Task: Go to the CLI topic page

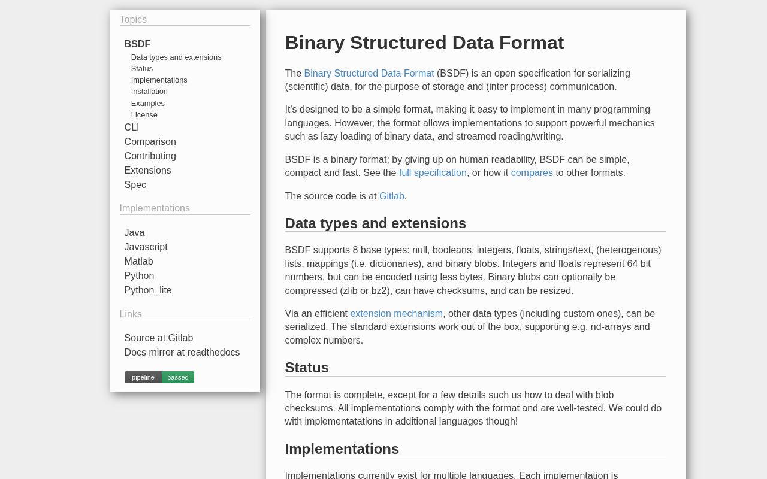Action: 132,128
